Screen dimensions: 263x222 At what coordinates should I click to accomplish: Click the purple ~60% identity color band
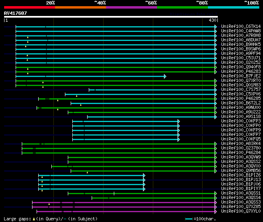click(131, 7)
